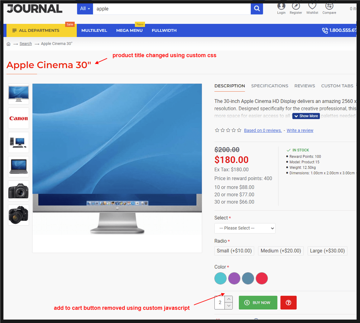360x323 pixels.
Task: Increase quantity with the up arrow
Action: click(229, 299)
